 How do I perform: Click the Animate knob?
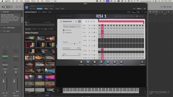[x=81, y=62]
